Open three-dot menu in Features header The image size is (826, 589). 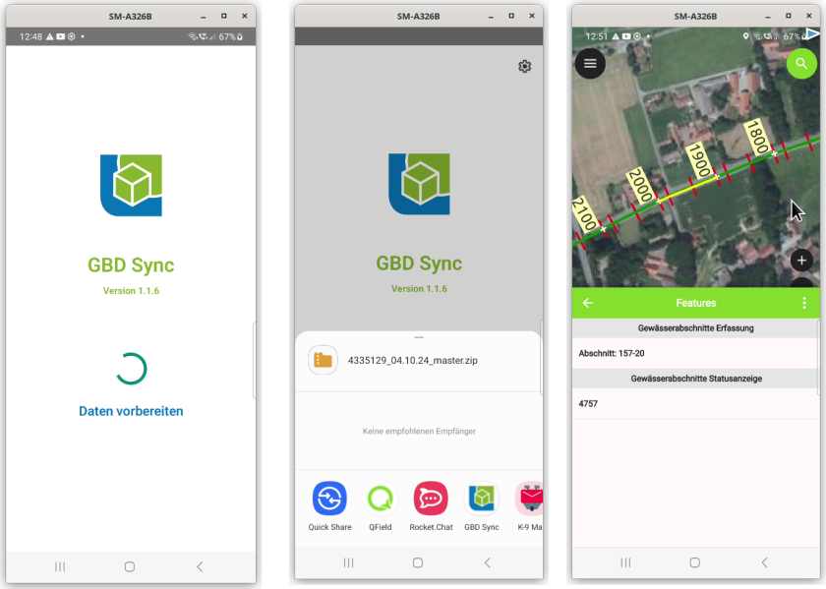804,303
